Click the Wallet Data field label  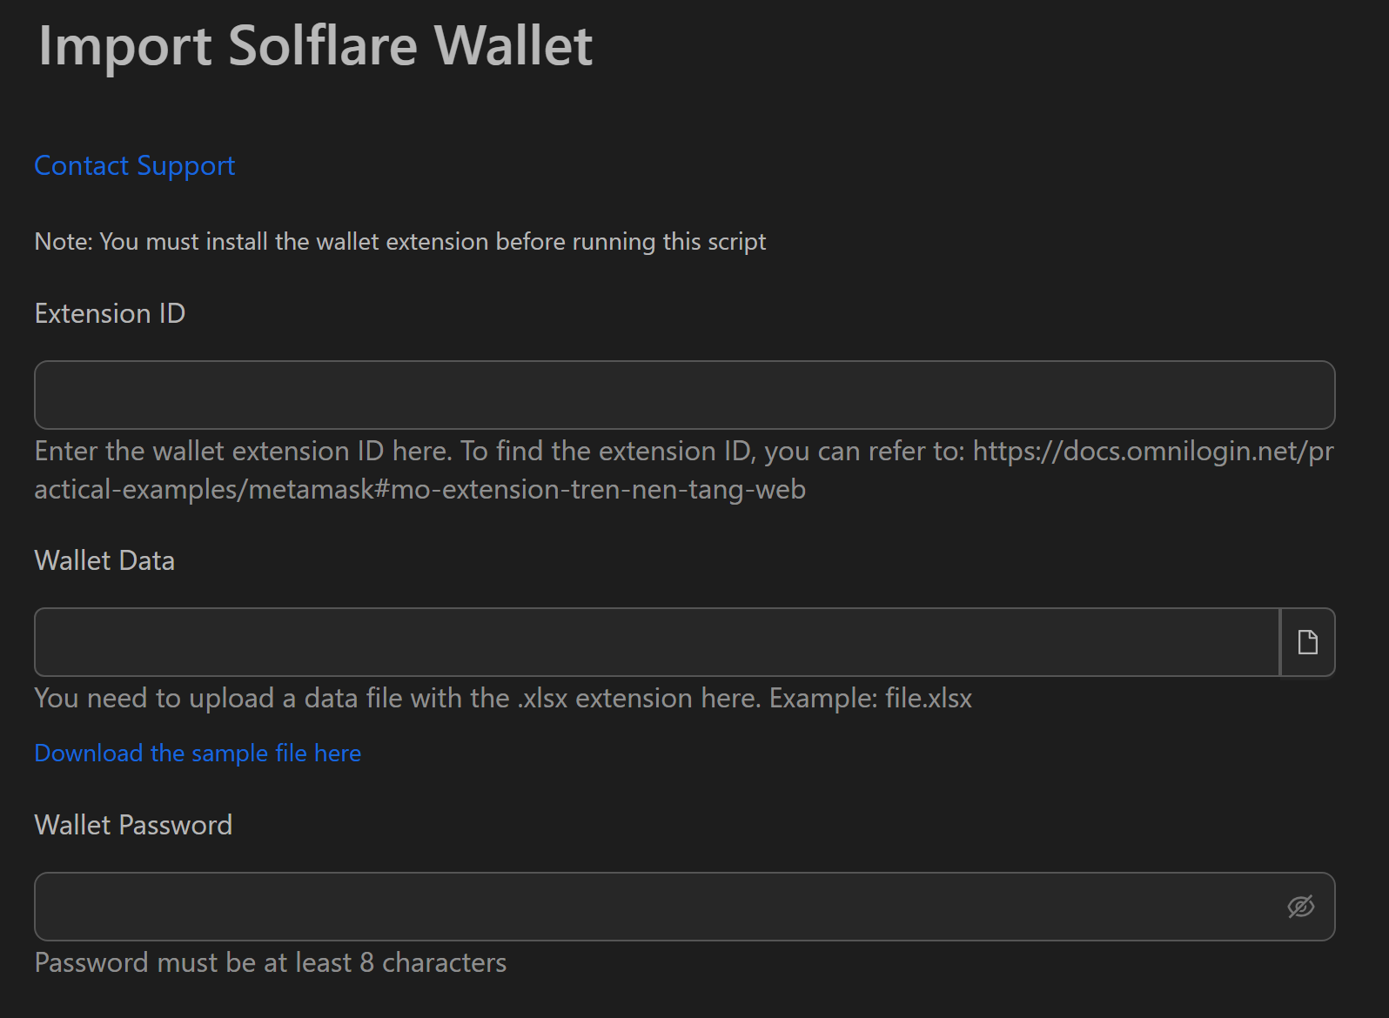click(x=104, y=560)
